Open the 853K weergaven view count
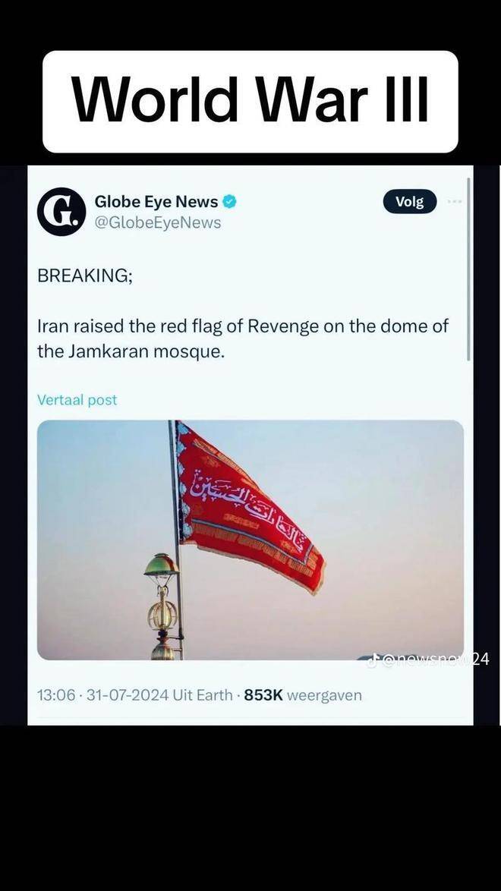This screenshot has width=501, height=891. (303, 695)
